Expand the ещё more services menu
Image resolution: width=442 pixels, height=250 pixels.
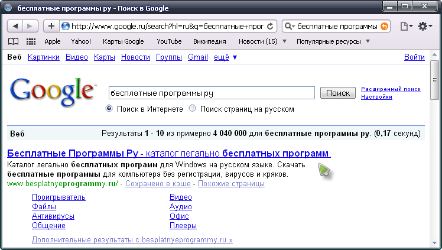coord(225,57)
